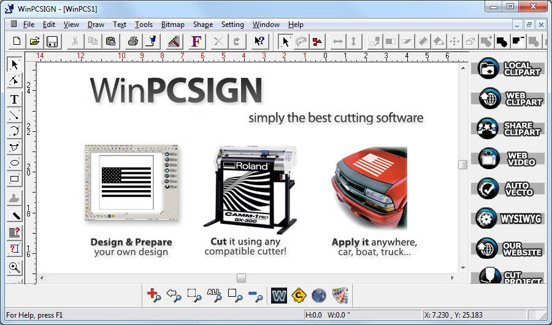This screenshot has width=552, height=325.
Task: Open Web Video
Action: click(508, 158)
